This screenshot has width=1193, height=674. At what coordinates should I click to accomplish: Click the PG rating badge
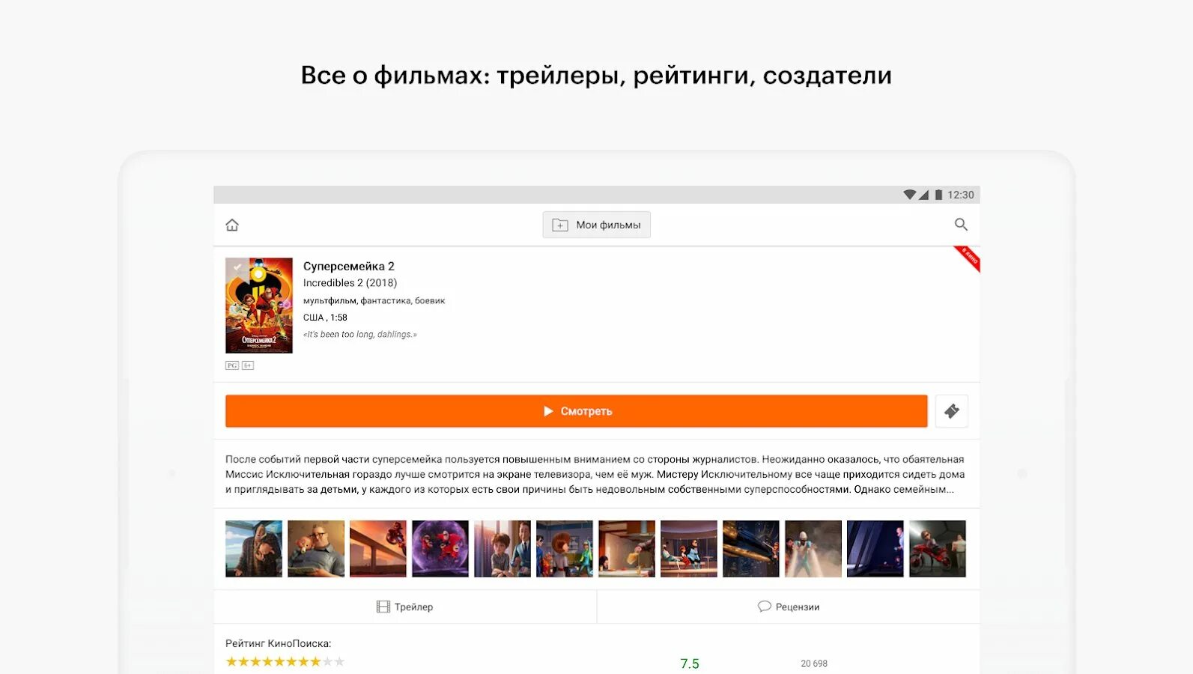pyautogui.click(x=232, y=365)
